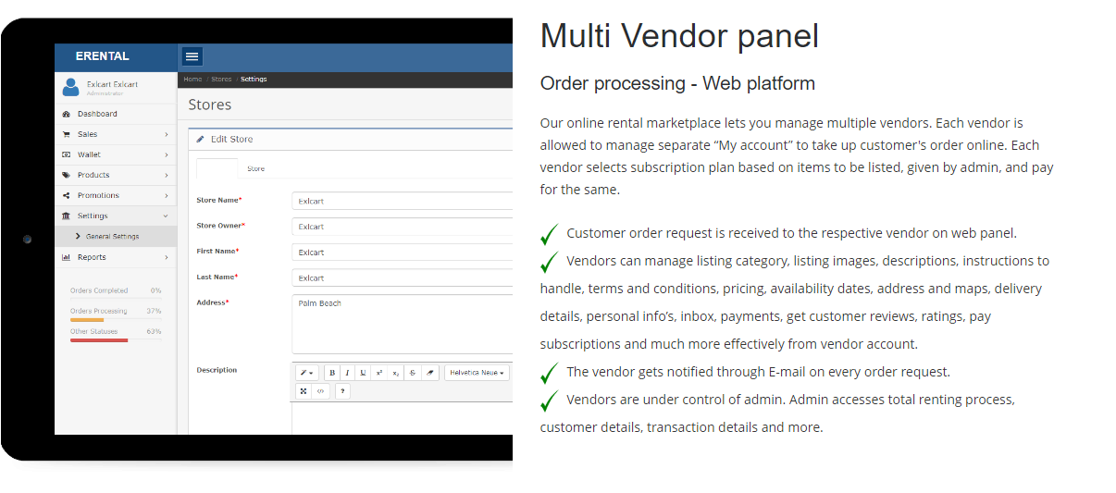Click the Products tag icon

(66, 175)
